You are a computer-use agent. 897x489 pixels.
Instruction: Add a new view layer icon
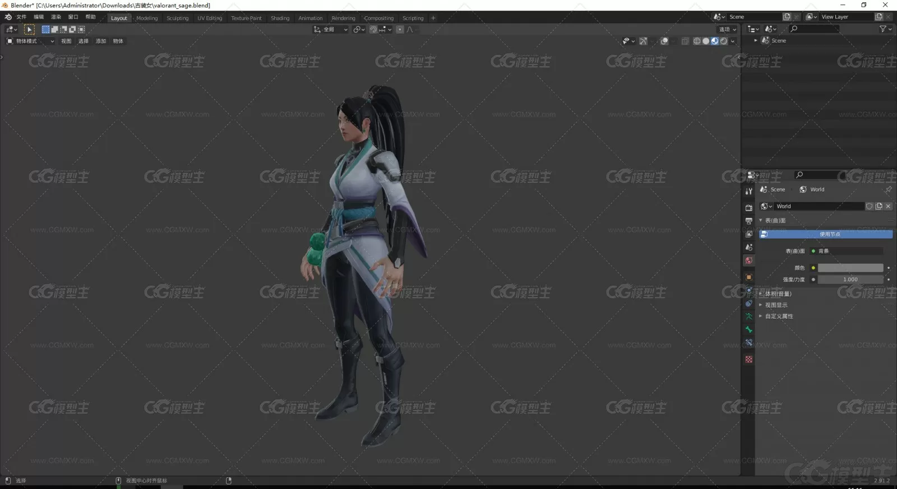(879, 17)
